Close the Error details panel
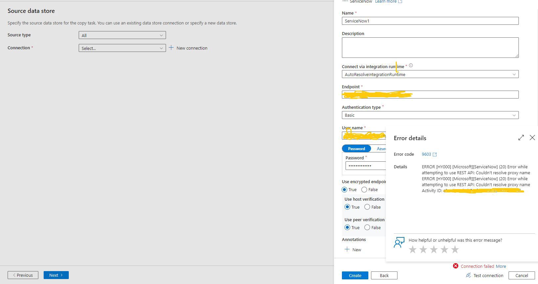This screenshot has height=284, width=538. tap(532, 138)
